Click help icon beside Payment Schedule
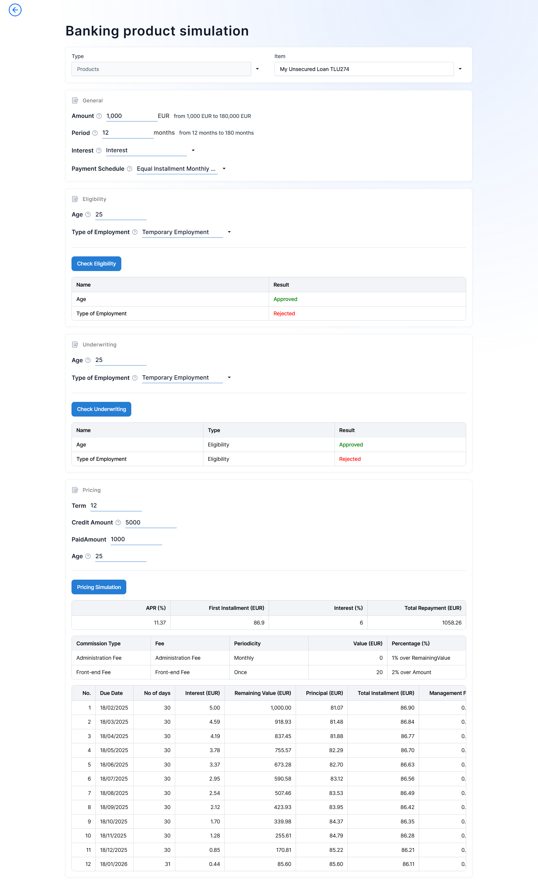This screenshot has height=885, width=538. pos(130,169)
